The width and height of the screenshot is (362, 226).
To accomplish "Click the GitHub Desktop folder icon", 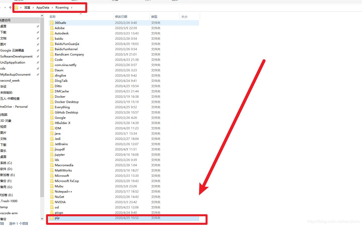I will 52,112.
